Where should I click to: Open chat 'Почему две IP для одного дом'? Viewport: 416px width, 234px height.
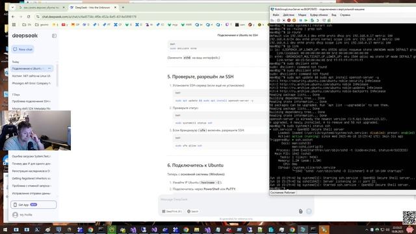(x=31, y=164)
